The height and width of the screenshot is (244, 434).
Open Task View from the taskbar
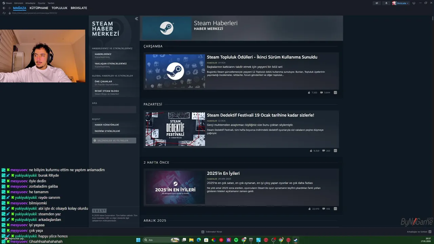coord(184,240)
